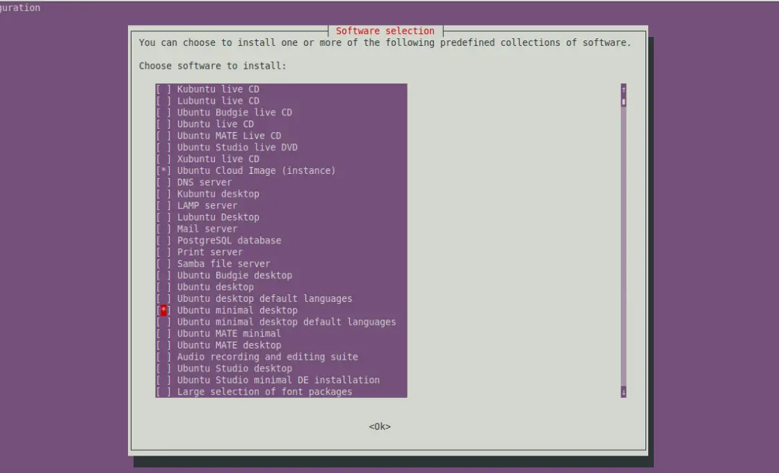Enable Ubuntu desktop default languages
The height and width of the screenshot is (473, 779).
pyautogui.click(x=163, y=298)
